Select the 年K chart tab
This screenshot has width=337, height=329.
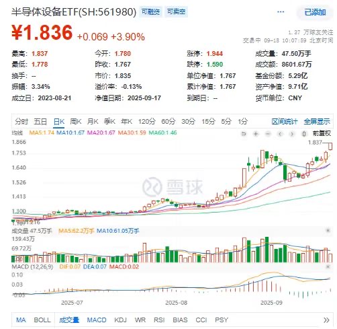tap(126, 121)
